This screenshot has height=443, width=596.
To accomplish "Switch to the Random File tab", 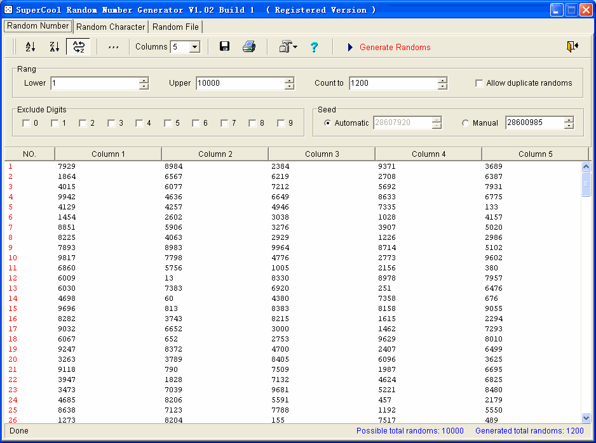I will click(175, 27).
